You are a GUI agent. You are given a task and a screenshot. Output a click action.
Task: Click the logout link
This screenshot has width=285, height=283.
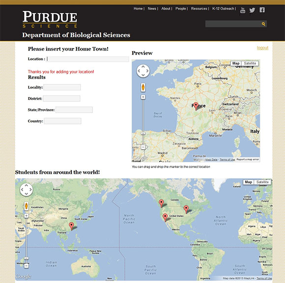coord(262,48)
